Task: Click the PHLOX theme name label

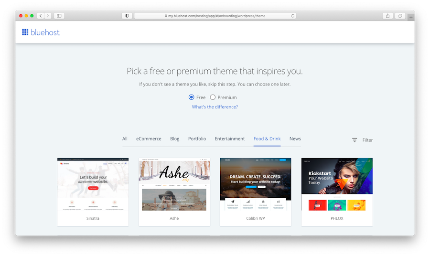Action: [337, 218]
